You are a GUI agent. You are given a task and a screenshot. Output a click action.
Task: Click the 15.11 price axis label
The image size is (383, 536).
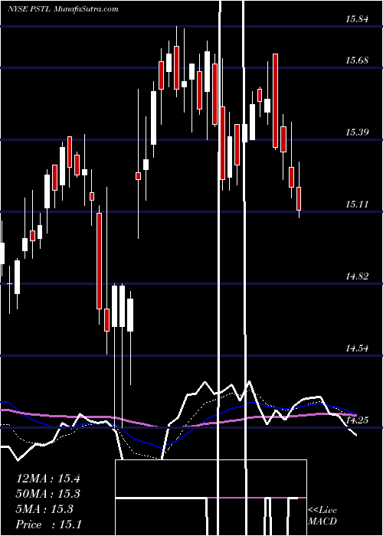(x=357, y=204)
